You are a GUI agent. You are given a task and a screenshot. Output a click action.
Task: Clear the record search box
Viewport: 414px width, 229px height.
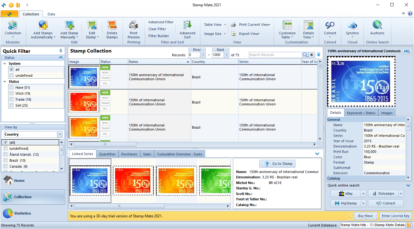pos(311,55)
